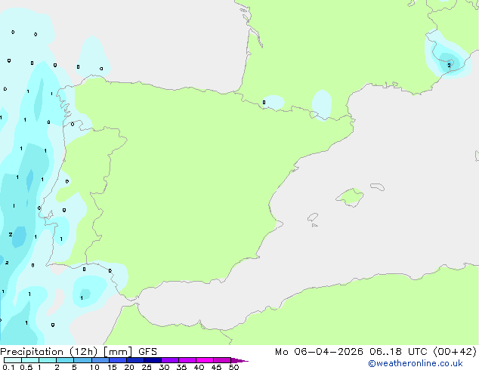Pick the legend swatch between 45 and 50
The width and height of the screenshot is (479, 370).
(222, 360)
